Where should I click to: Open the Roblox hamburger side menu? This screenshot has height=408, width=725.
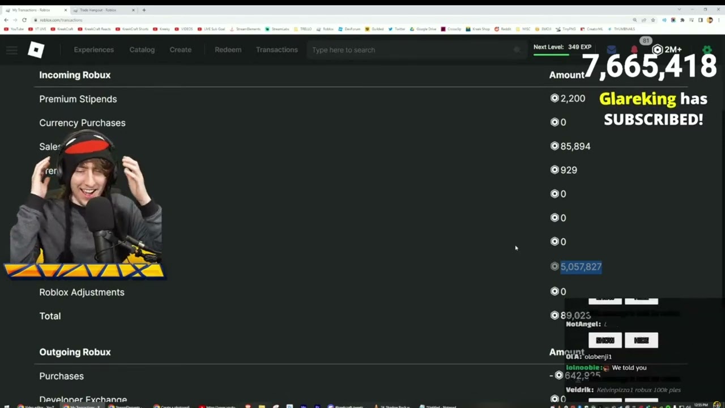tap(12, 50)
